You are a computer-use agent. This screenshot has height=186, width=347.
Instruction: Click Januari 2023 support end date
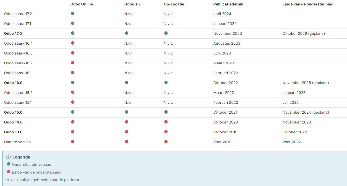point(294,93)
